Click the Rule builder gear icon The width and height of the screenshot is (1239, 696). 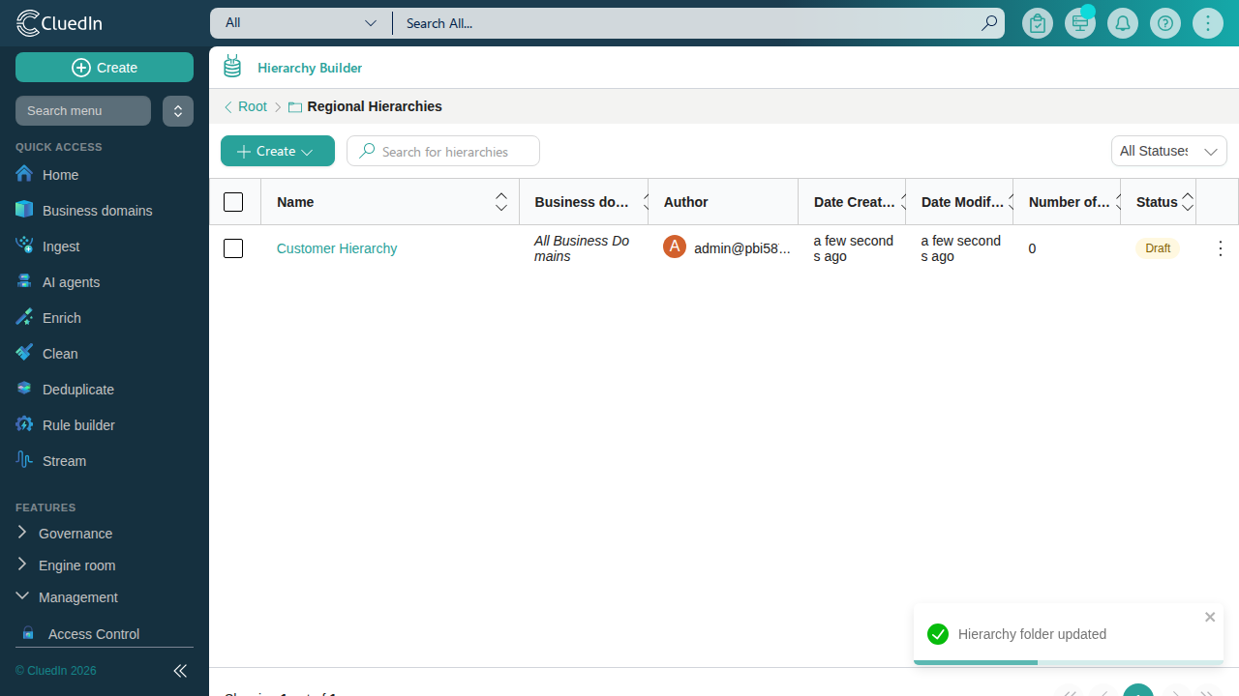tap(24, 424)
